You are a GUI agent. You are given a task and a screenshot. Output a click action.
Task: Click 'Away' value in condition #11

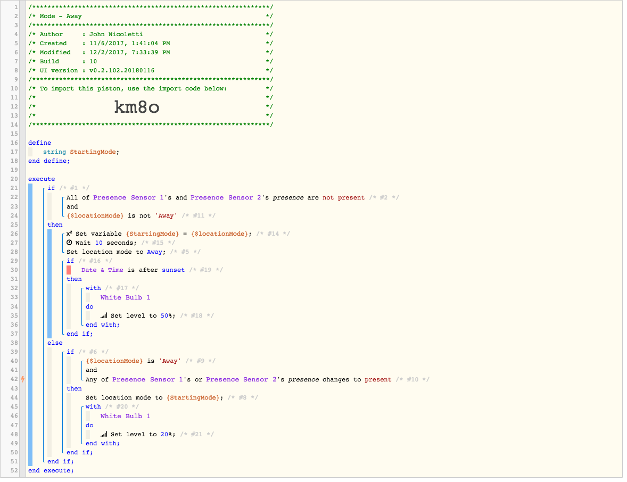pyautogui.click(x=166, y=215)
